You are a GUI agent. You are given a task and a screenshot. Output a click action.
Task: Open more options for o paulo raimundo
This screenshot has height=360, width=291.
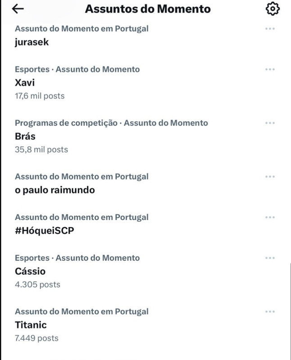(x=270, y=177)
